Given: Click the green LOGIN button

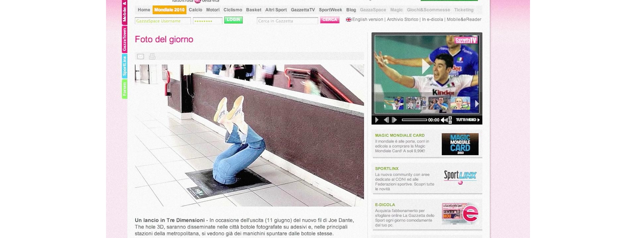Looking at the screenshot, I should (x=234, y=20).
